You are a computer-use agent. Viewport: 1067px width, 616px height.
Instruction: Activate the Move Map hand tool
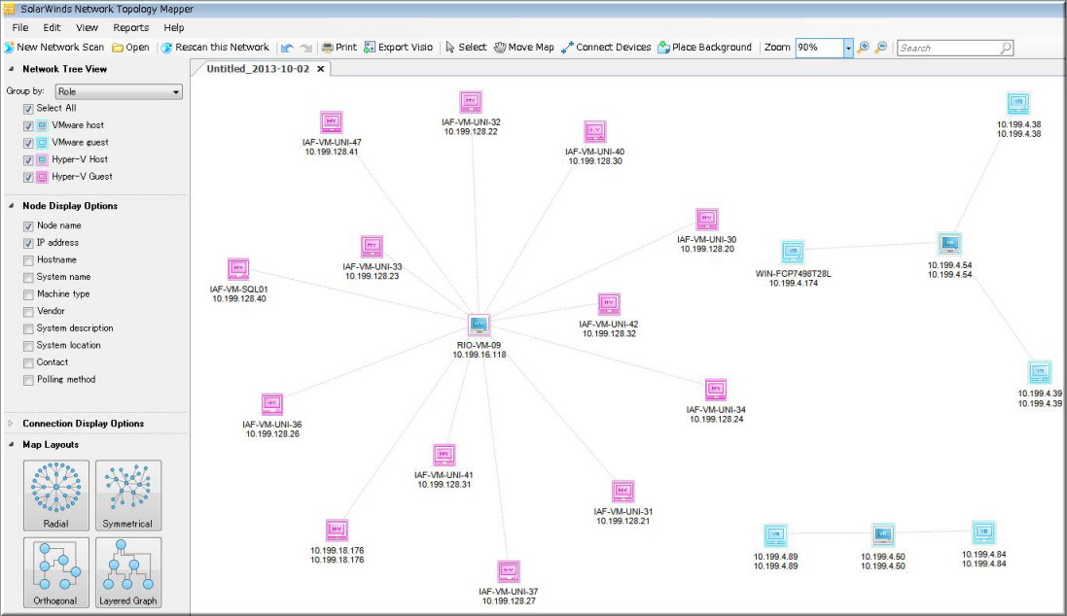pos(523,48)
